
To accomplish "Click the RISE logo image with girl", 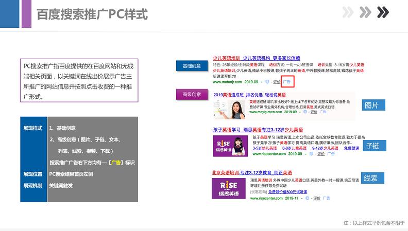I will [x=227, y=145].
